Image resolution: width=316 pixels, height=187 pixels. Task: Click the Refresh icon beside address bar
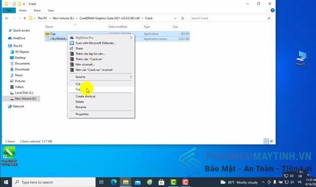[x=183, y=18]
